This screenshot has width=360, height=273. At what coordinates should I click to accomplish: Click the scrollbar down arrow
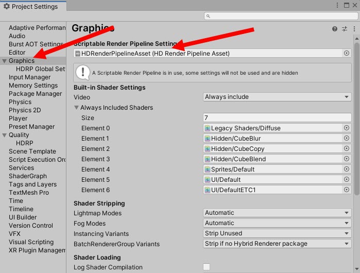356,269
